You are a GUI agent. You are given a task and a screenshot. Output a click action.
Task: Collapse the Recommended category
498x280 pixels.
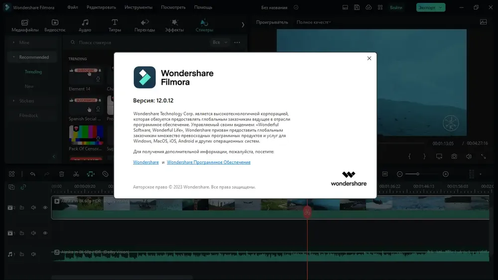coord(13,57)
